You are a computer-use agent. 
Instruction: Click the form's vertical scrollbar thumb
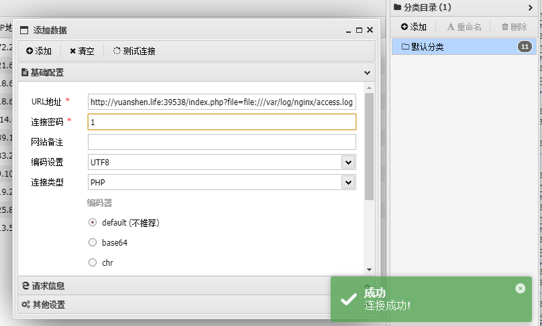[x=369, y=147]
